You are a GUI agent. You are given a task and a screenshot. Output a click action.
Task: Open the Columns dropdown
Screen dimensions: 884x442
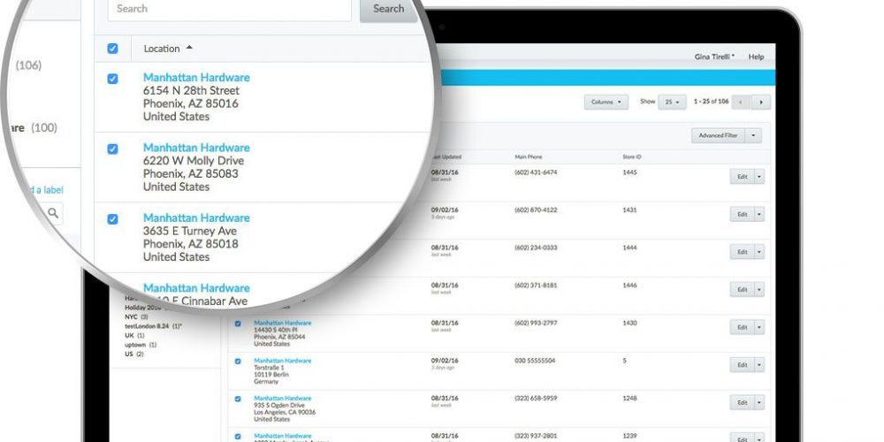click(606, 103)
